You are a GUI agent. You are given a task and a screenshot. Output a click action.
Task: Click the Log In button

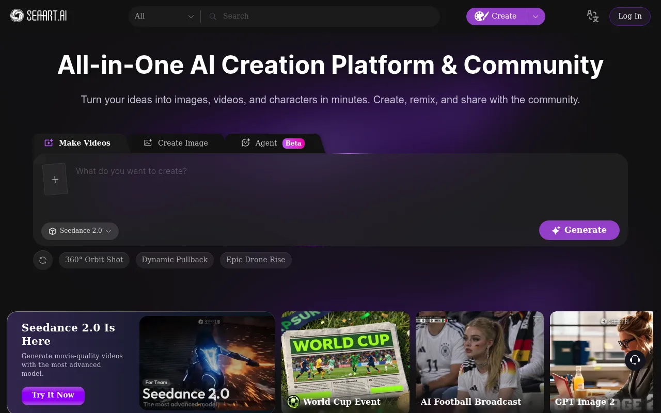[x=630, y=16]
